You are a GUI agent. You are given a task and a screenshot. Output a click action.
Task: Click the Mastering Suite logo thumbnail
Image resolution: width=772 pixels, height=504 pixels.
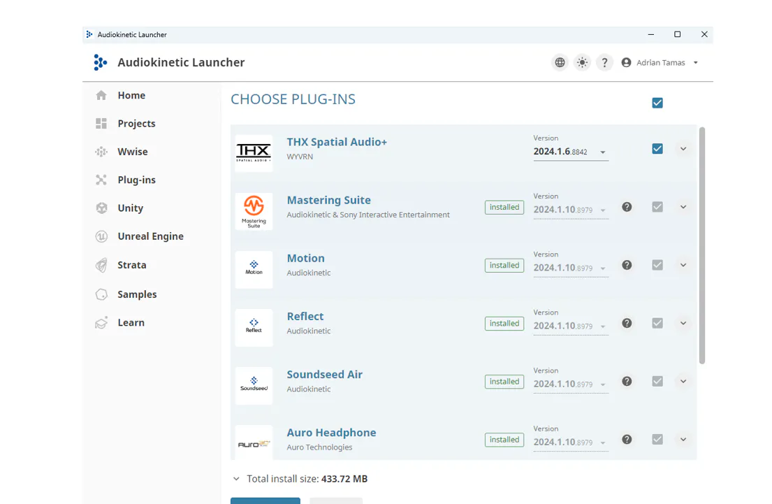[254, 211]
